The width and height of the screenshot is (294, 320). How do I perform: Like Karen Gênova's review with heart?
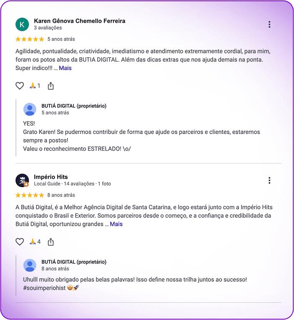pos(20,86)
